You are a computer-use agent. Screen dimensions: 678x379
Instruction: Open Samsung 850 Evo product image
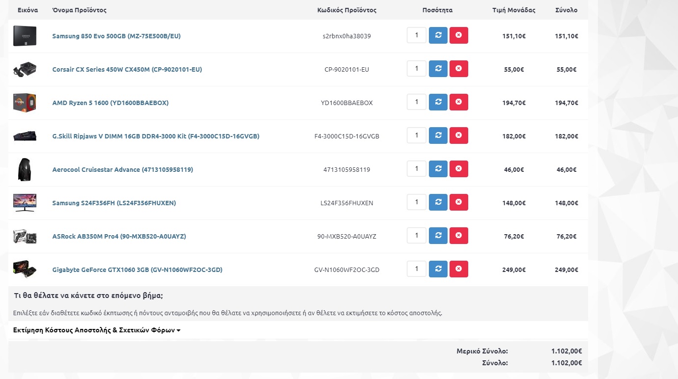25,36
